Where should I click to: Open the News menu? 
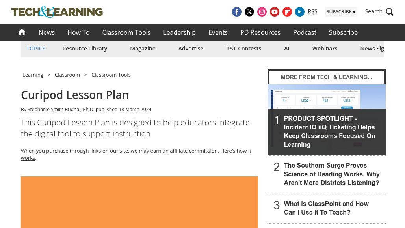[x=47, y=32]
